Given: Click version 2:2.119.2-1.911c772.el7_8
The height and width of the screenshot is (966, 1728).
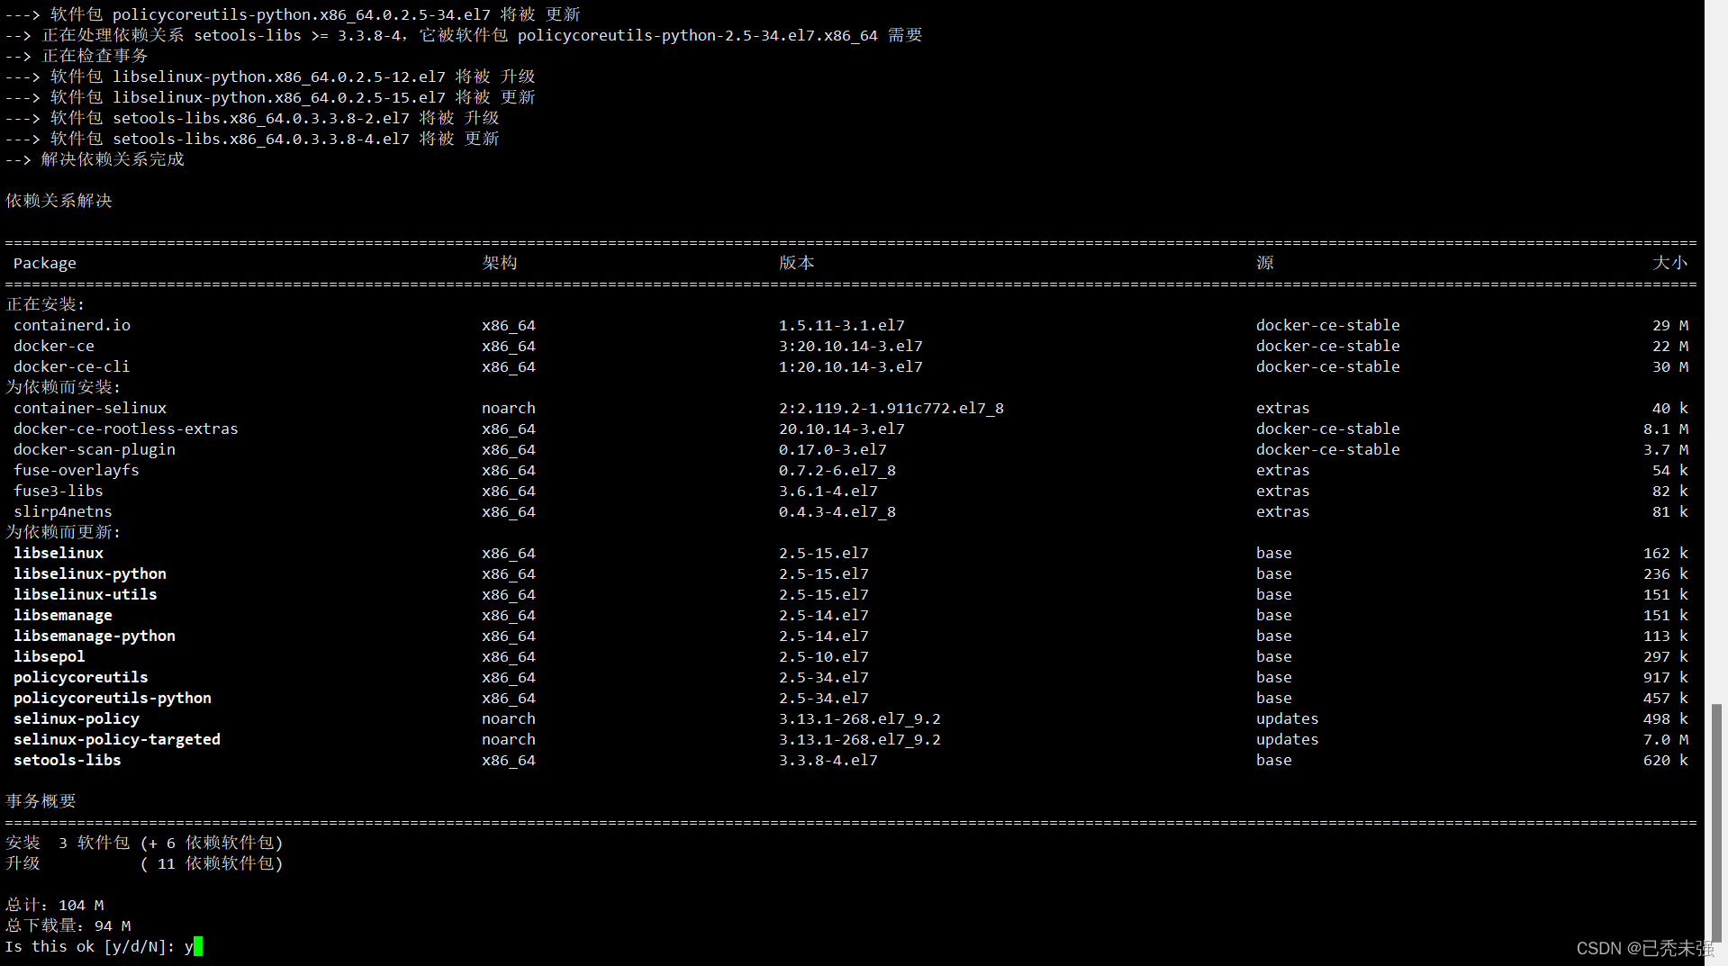Looking at the screenshot, I should click(891, 408).
